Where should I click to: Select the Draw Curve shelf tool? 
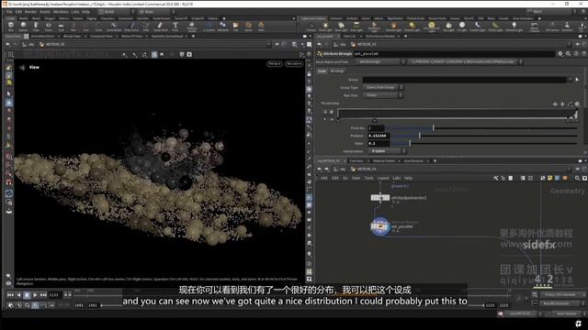pyautogui.click(x=131, y=27)
